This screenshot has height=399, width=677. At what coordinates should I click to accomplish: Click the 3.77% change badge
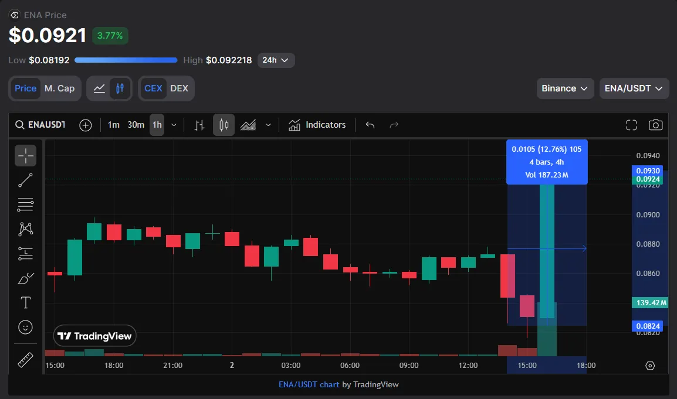110,36
